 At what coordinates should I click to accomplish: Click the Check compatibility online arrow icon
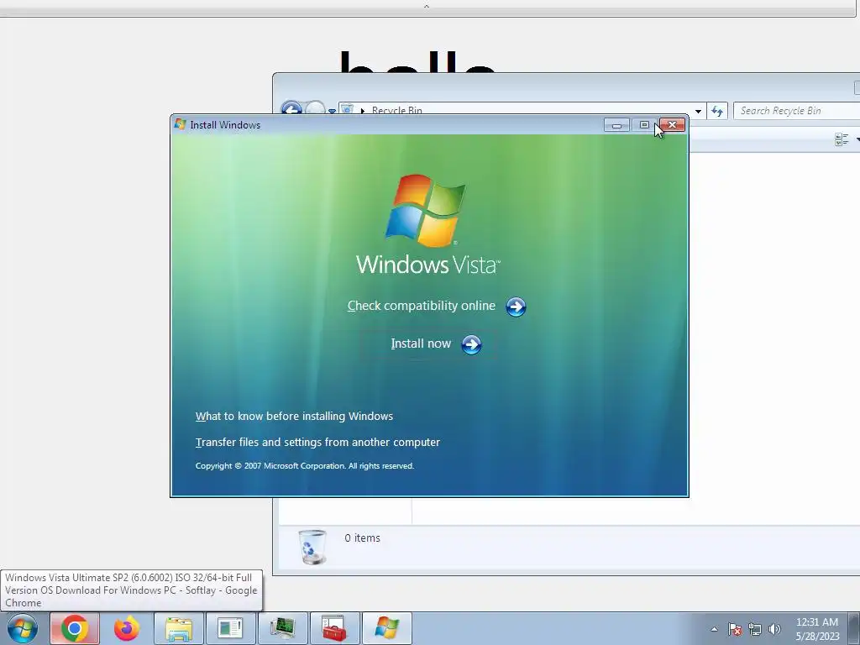pos(516,307)
